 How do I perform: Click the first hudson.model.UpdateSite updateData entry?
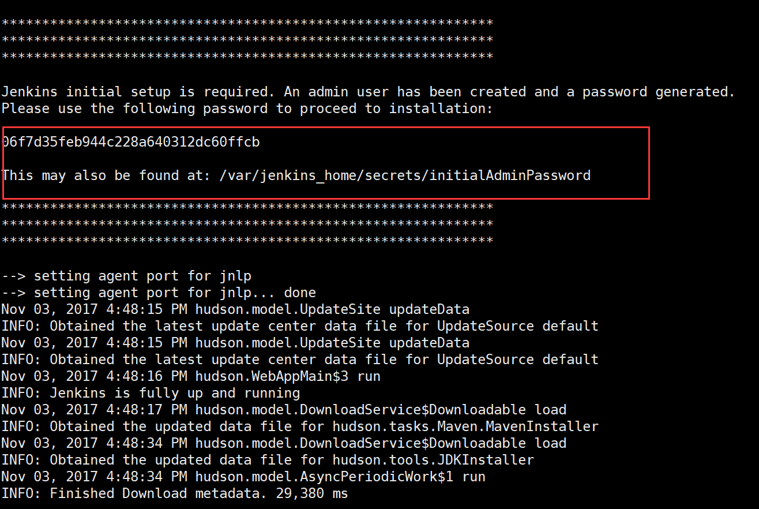(332, 309)
